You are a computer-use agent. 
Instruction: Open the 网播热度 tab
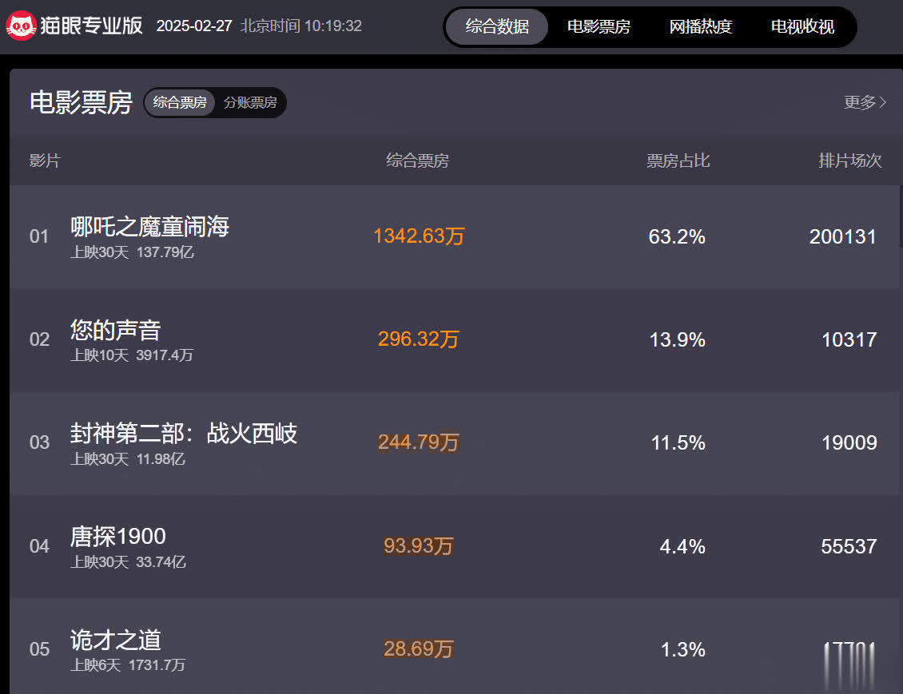[701, 26]
